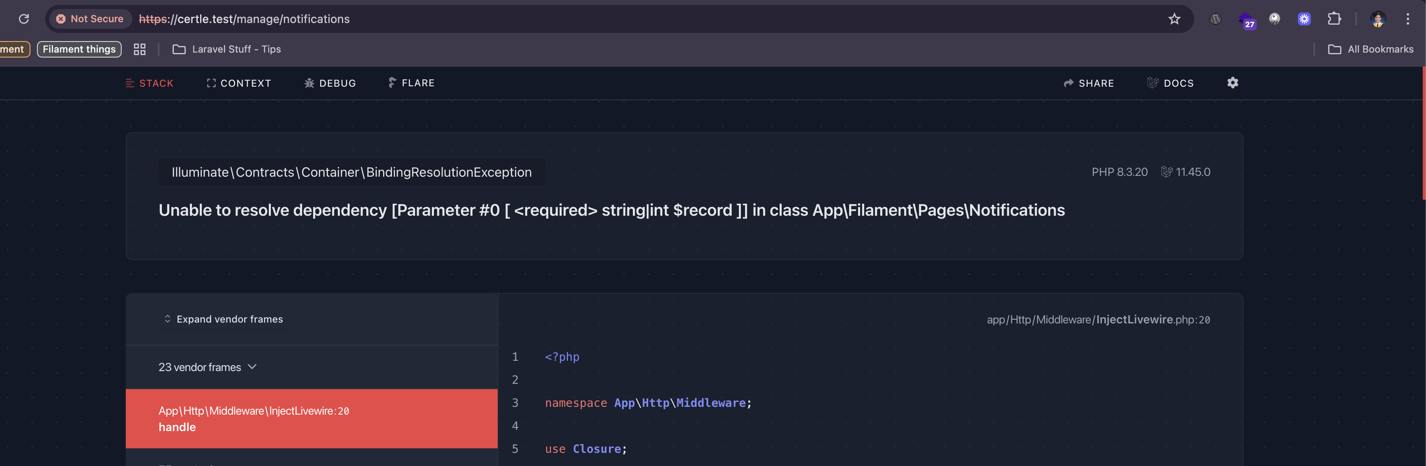Open the WordPress extension icon
The image size is (1426, 466).
[x=1215, y=19]
